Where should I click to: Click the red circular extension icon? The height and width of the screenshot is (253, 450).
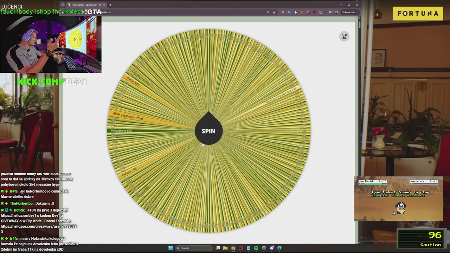pyautogui.click(x=308, y=12)
